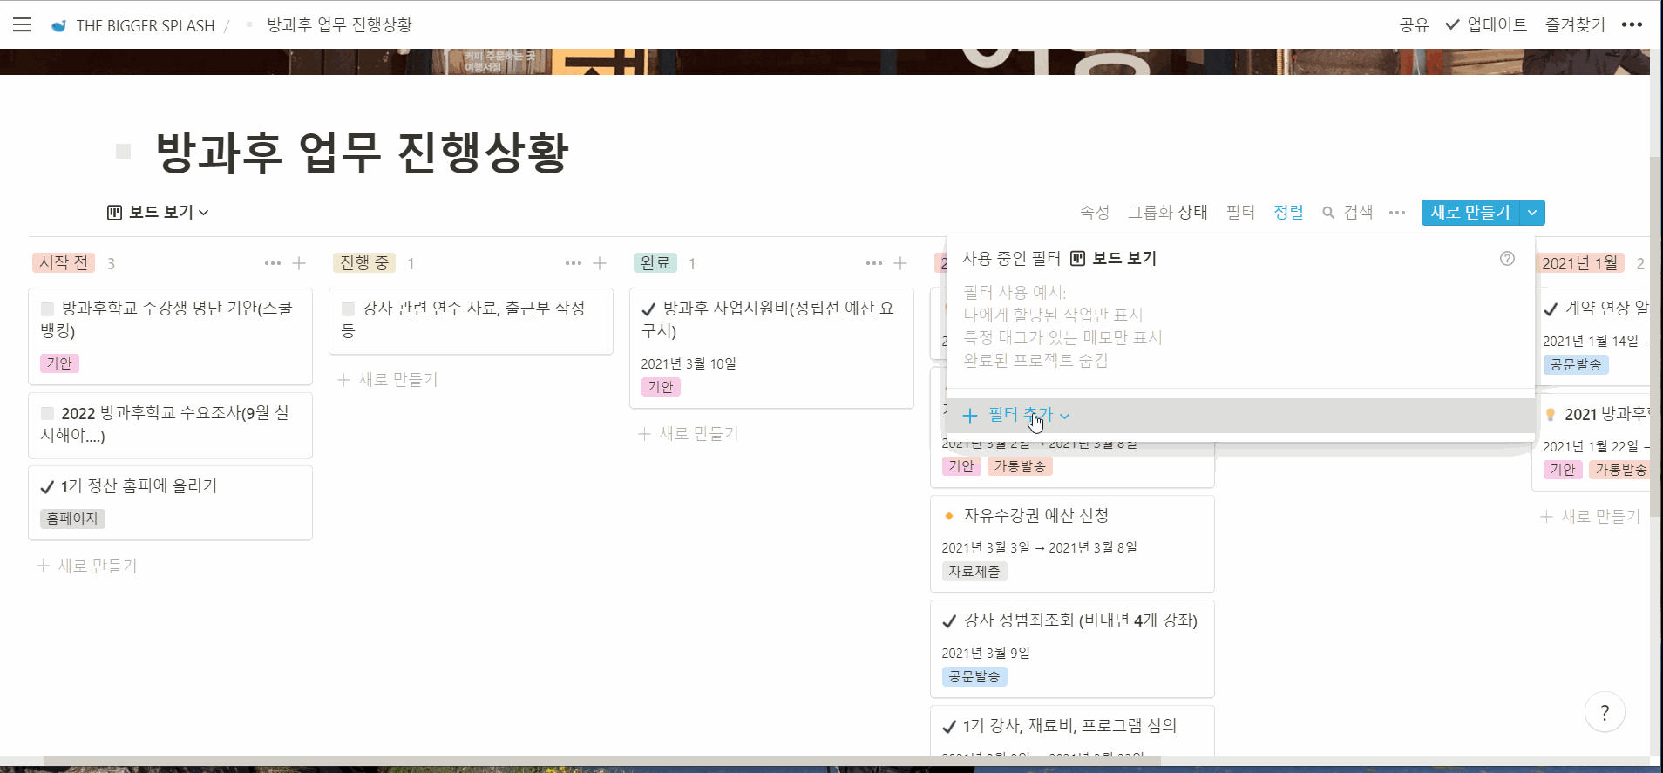This screenshot has height=773, width=1663.
Task: Add a card via 시작 전 column plus
Action: pyautogui.click(x=299, y=263)
